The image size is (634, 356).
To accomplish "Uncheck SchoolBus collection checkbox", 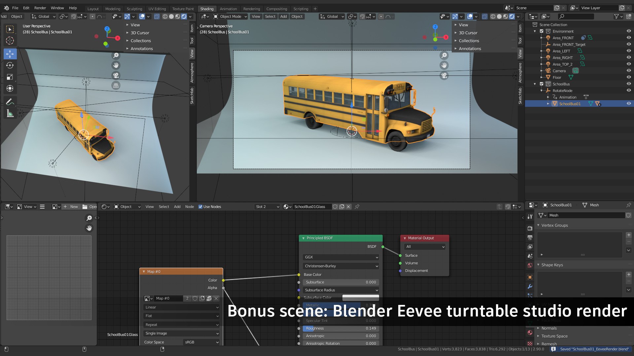I will (x=542, y=84).
